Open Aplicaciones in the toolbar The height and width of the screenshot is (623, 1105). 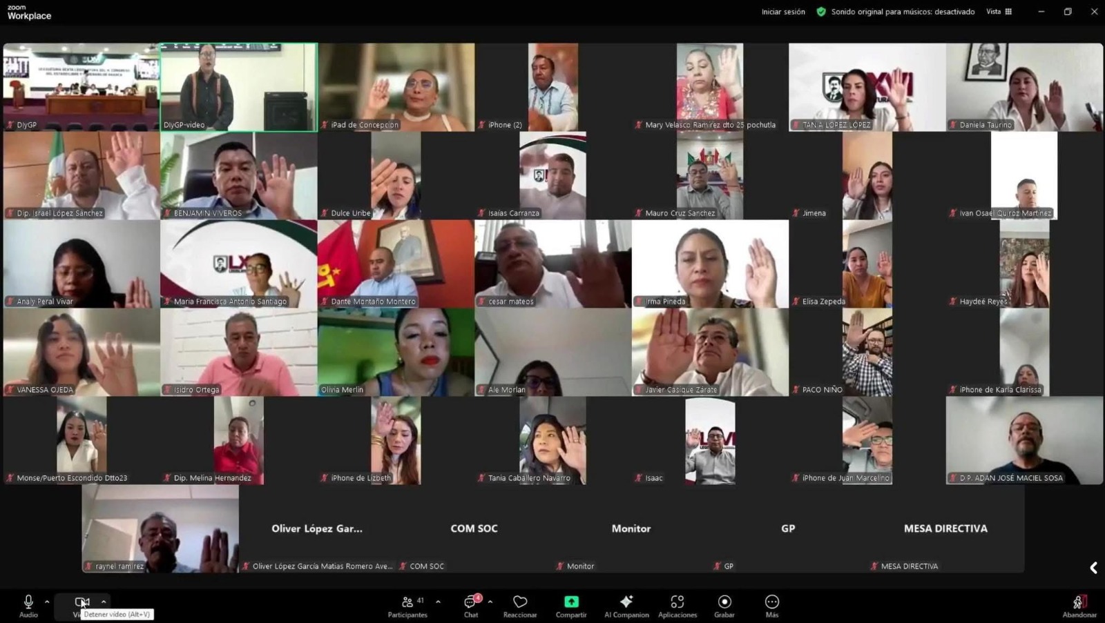click(678, 605)
